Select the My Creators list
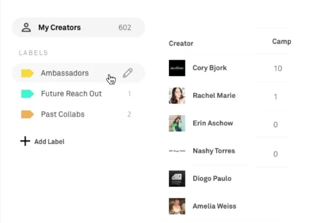321x223 pixels. [78, 27]
